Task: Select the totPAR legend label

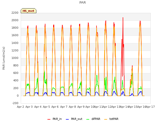Action: [114, 119]
